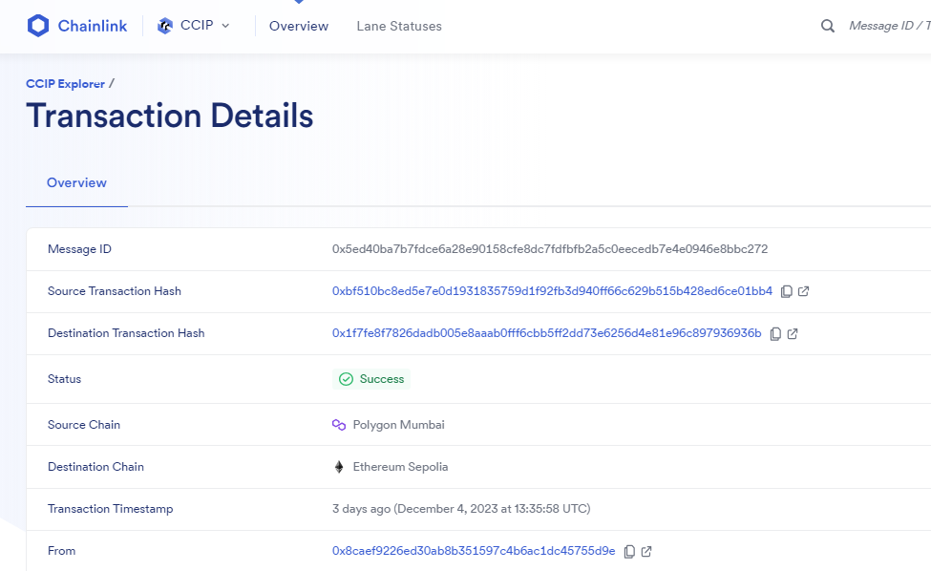
Task: Click the Success status badge
Action: tap(371, 379)
